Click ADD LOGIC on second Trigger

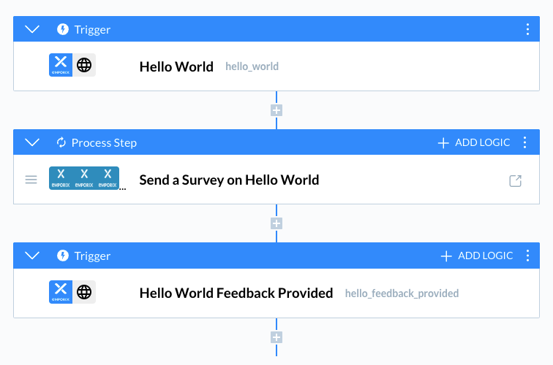[x=477, y=256]
